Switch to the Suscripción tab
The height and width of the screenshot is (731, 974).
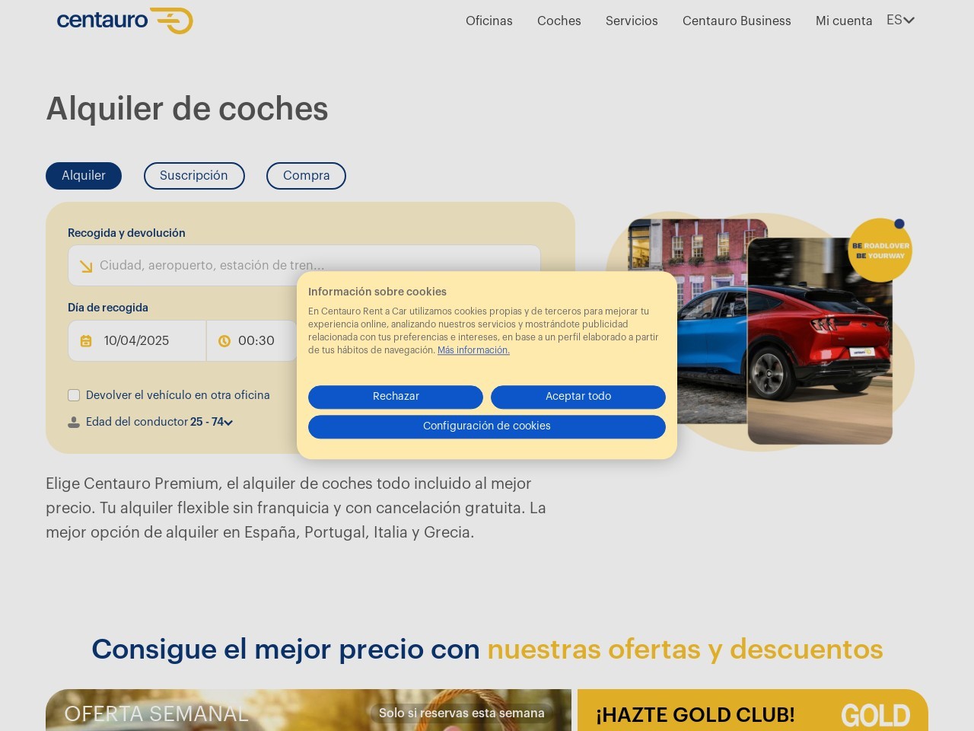click(194, 176)
